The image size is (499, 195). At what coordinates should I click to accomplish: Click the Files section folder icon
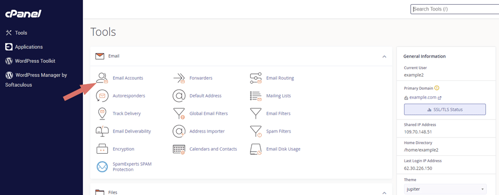[100, 192]
